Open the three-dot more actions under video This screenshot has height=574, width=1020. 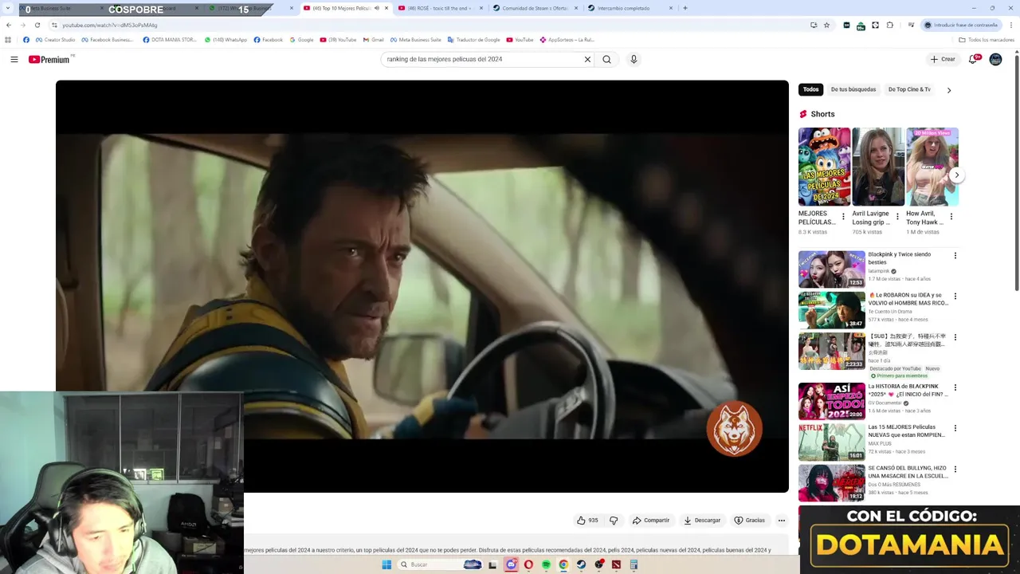click(x=782, y=521)
